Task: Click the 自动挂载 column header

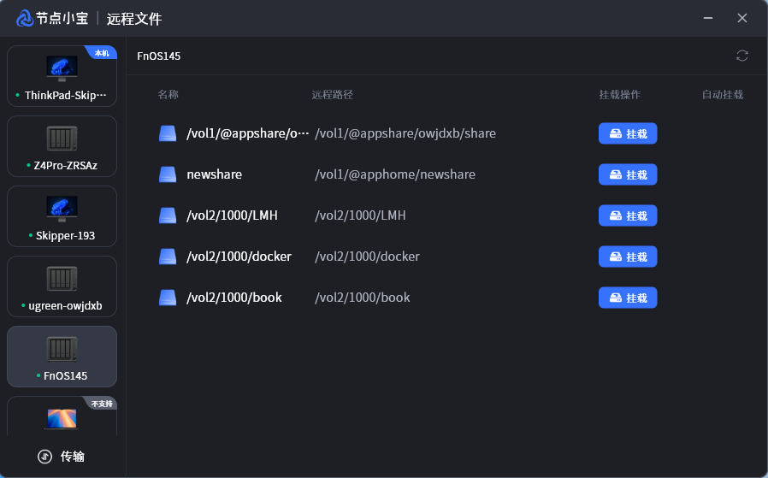Action: tap(722, 95)
